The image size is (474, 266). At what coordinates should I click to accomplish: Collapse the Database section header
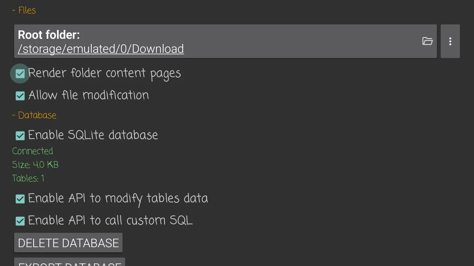(34, 115)
